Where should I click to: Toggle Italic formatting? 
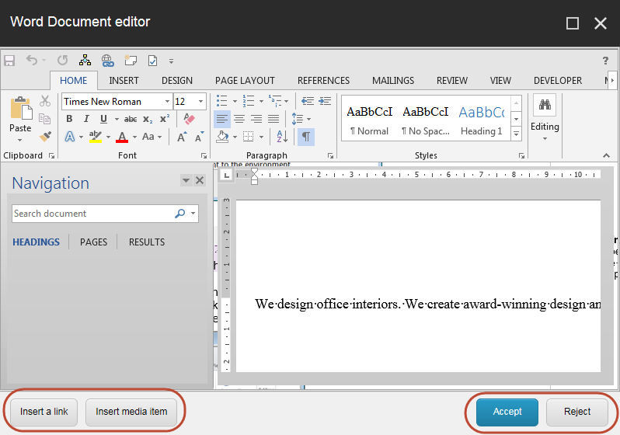pos(86,119)
